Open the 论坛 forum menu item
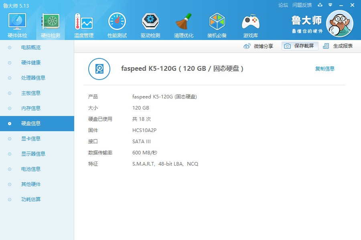Screen dimensions: 361x240 [x=284, y=5]
